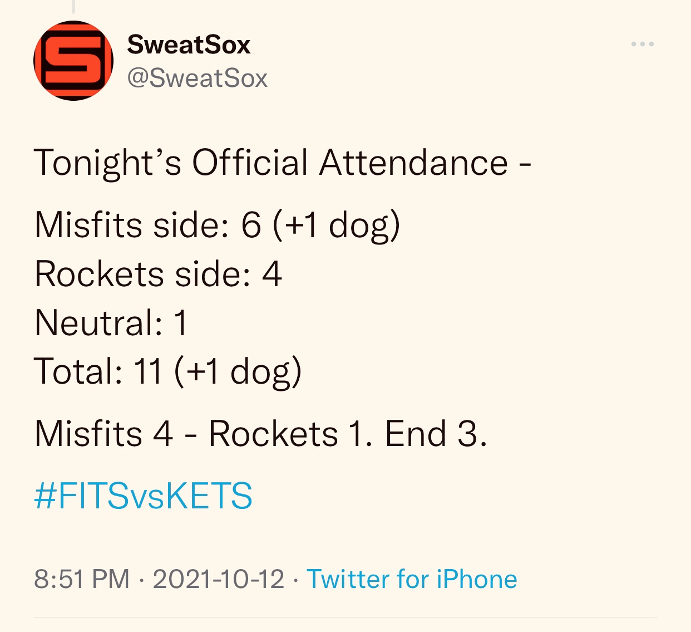Click the 8:51 PM timestamp
Image resolution: width=691 pixels, height=632 pixels.
(82, 579)
